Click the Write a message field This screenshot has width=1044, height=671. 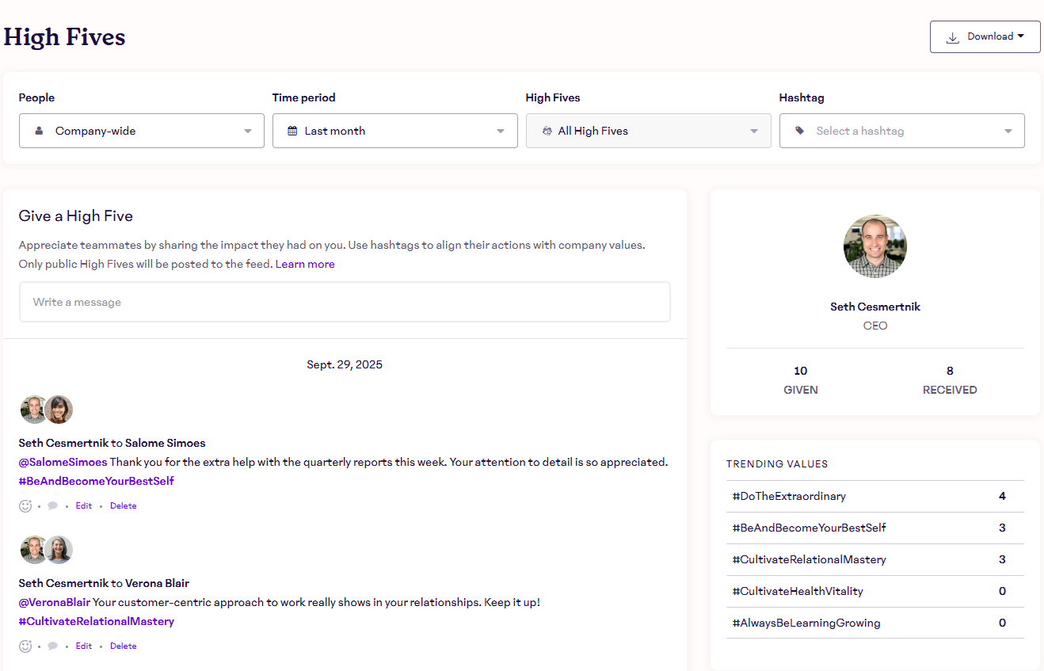point(345,302)
